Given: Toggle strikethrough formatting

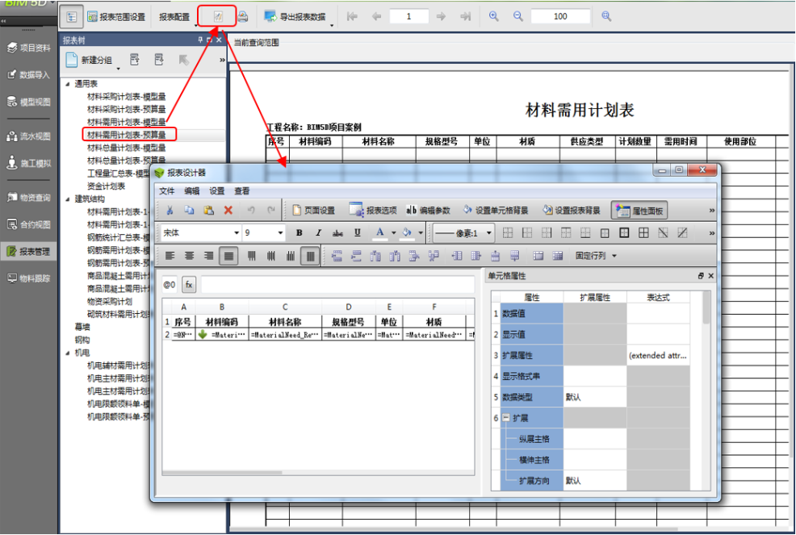Looking at the screenshot, I should [337, 233].
